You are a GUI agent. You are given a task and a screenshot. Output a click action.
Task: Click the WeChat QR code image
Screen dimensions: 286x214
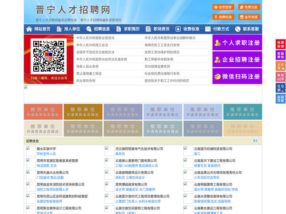pyautogui.click(x=48, y=56)
